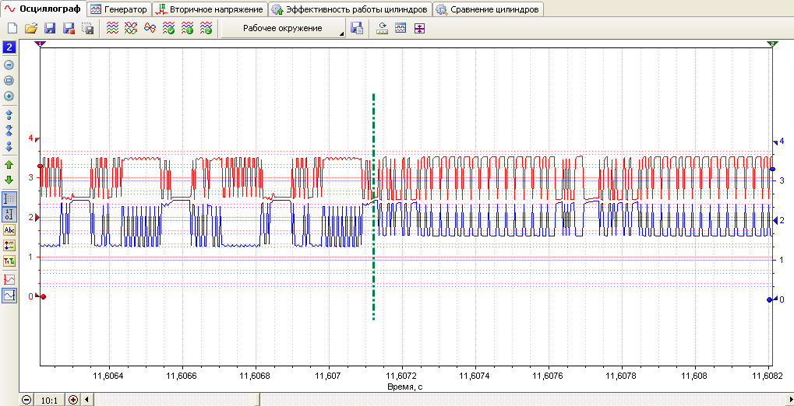The height and width of the screenshot is (406, 794).
Task: Click the blue channel zero-level handle
Action: [x=769, y=299]
